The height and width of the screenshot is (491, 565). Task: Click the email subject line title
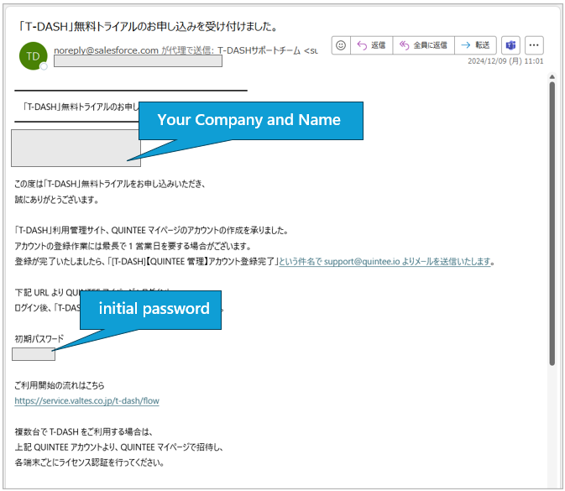(x=149, y=27)
